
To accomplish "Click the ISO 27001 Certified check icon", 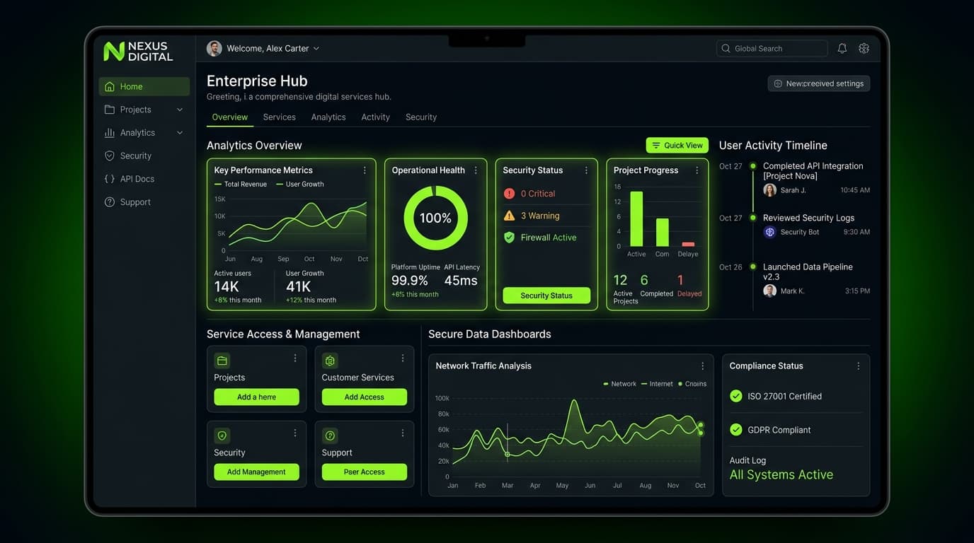I will point(736,397).
